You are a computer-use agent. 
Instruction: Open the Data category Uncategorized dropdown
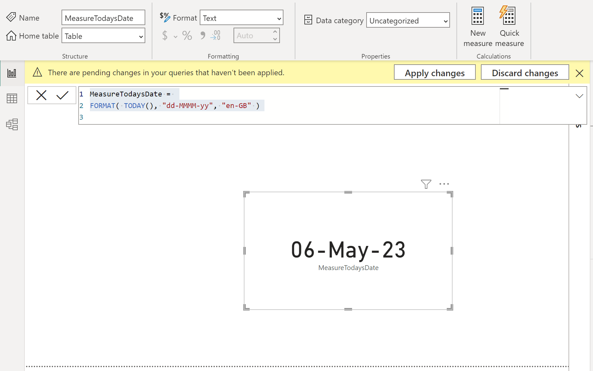tap(408, 21)
